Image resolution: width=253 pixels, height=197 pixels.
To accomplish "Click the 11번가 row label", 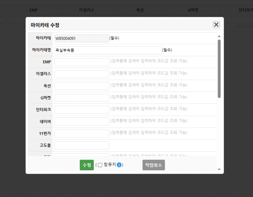I will (45, 133).
